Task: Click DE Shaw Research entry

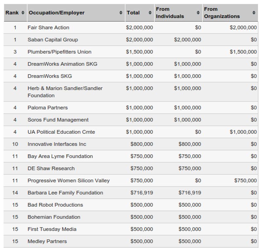Action: [51, 168]
